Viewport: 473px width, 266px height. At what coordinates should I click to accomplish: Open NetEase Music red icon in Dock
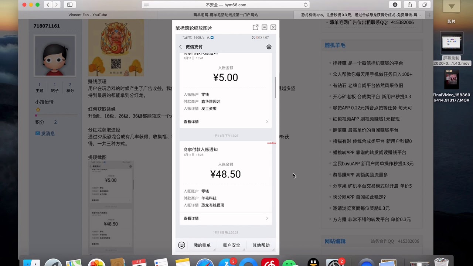270,262
